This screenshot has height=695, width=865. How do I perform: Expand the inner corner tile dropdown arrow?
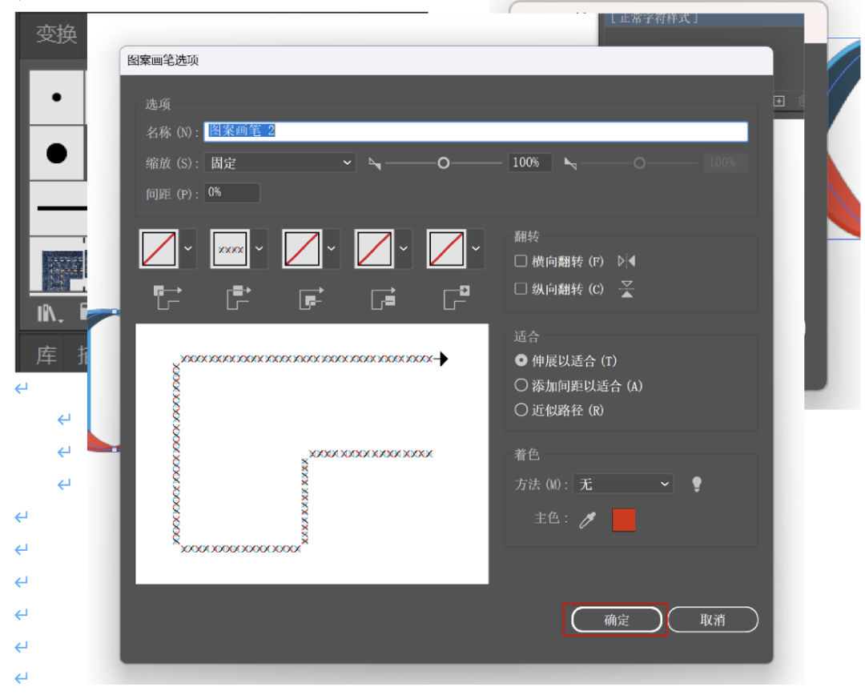click(x=332, y=249)
